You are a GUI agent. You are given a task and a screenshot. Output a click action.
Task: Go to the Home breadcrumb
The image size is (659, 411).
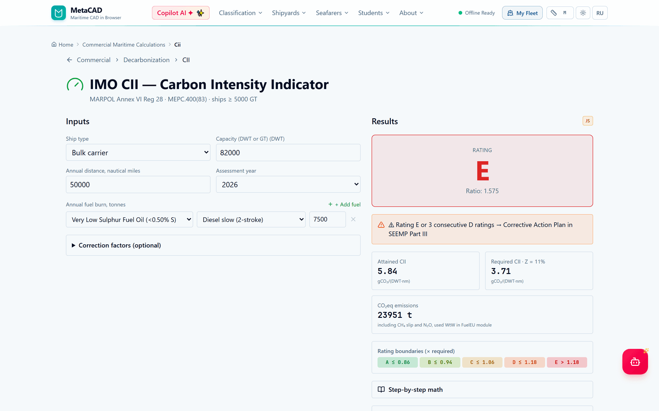pos(62,45)
